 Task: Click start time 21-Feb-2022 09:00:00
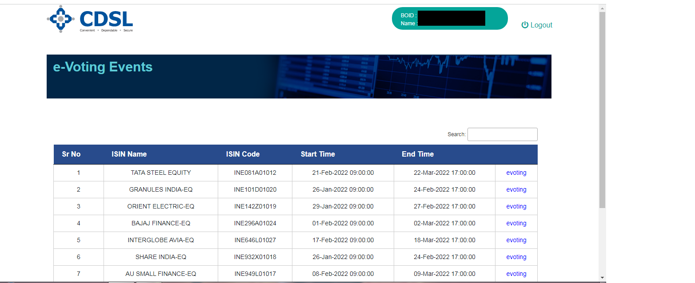pyautogui.click(x=343, y=173)
